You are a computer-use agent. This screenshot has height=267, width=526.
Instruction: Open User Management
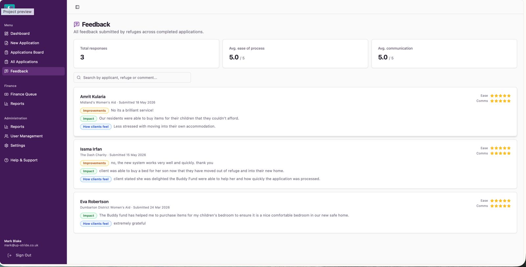(33, 136)
